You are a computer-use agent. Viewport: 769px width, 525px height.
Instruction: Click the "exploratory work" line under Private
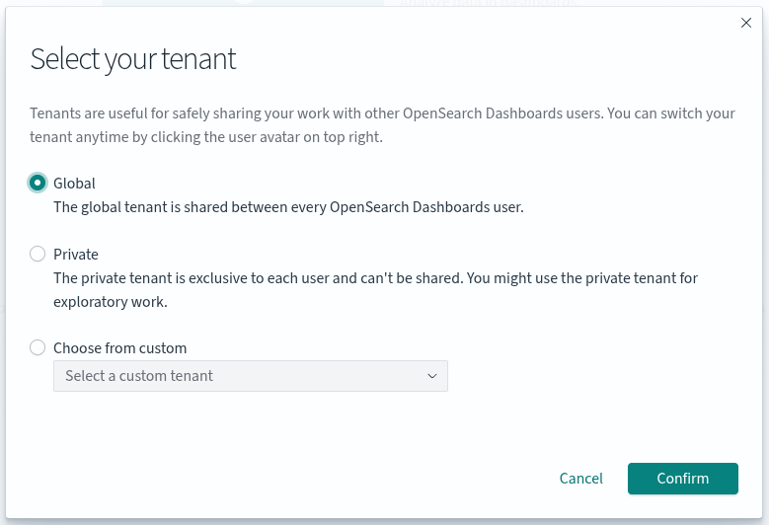click(x=110, y=302)
